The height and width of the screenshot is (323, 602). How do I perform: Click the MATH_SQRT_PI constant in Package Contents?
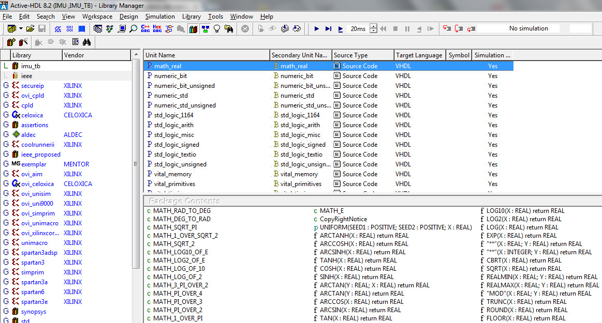point(175,227)
